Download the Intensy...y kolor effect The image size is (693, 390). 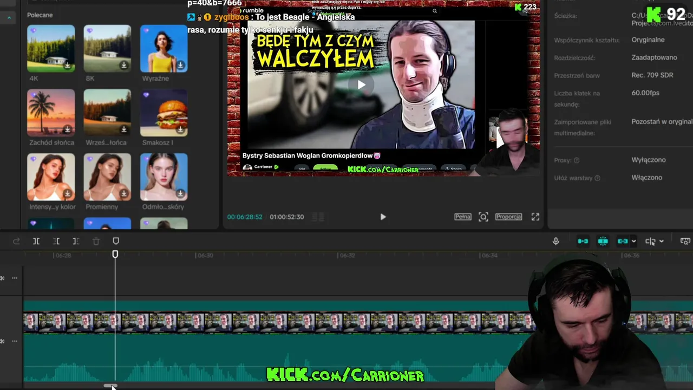click(x=68, y=193)
